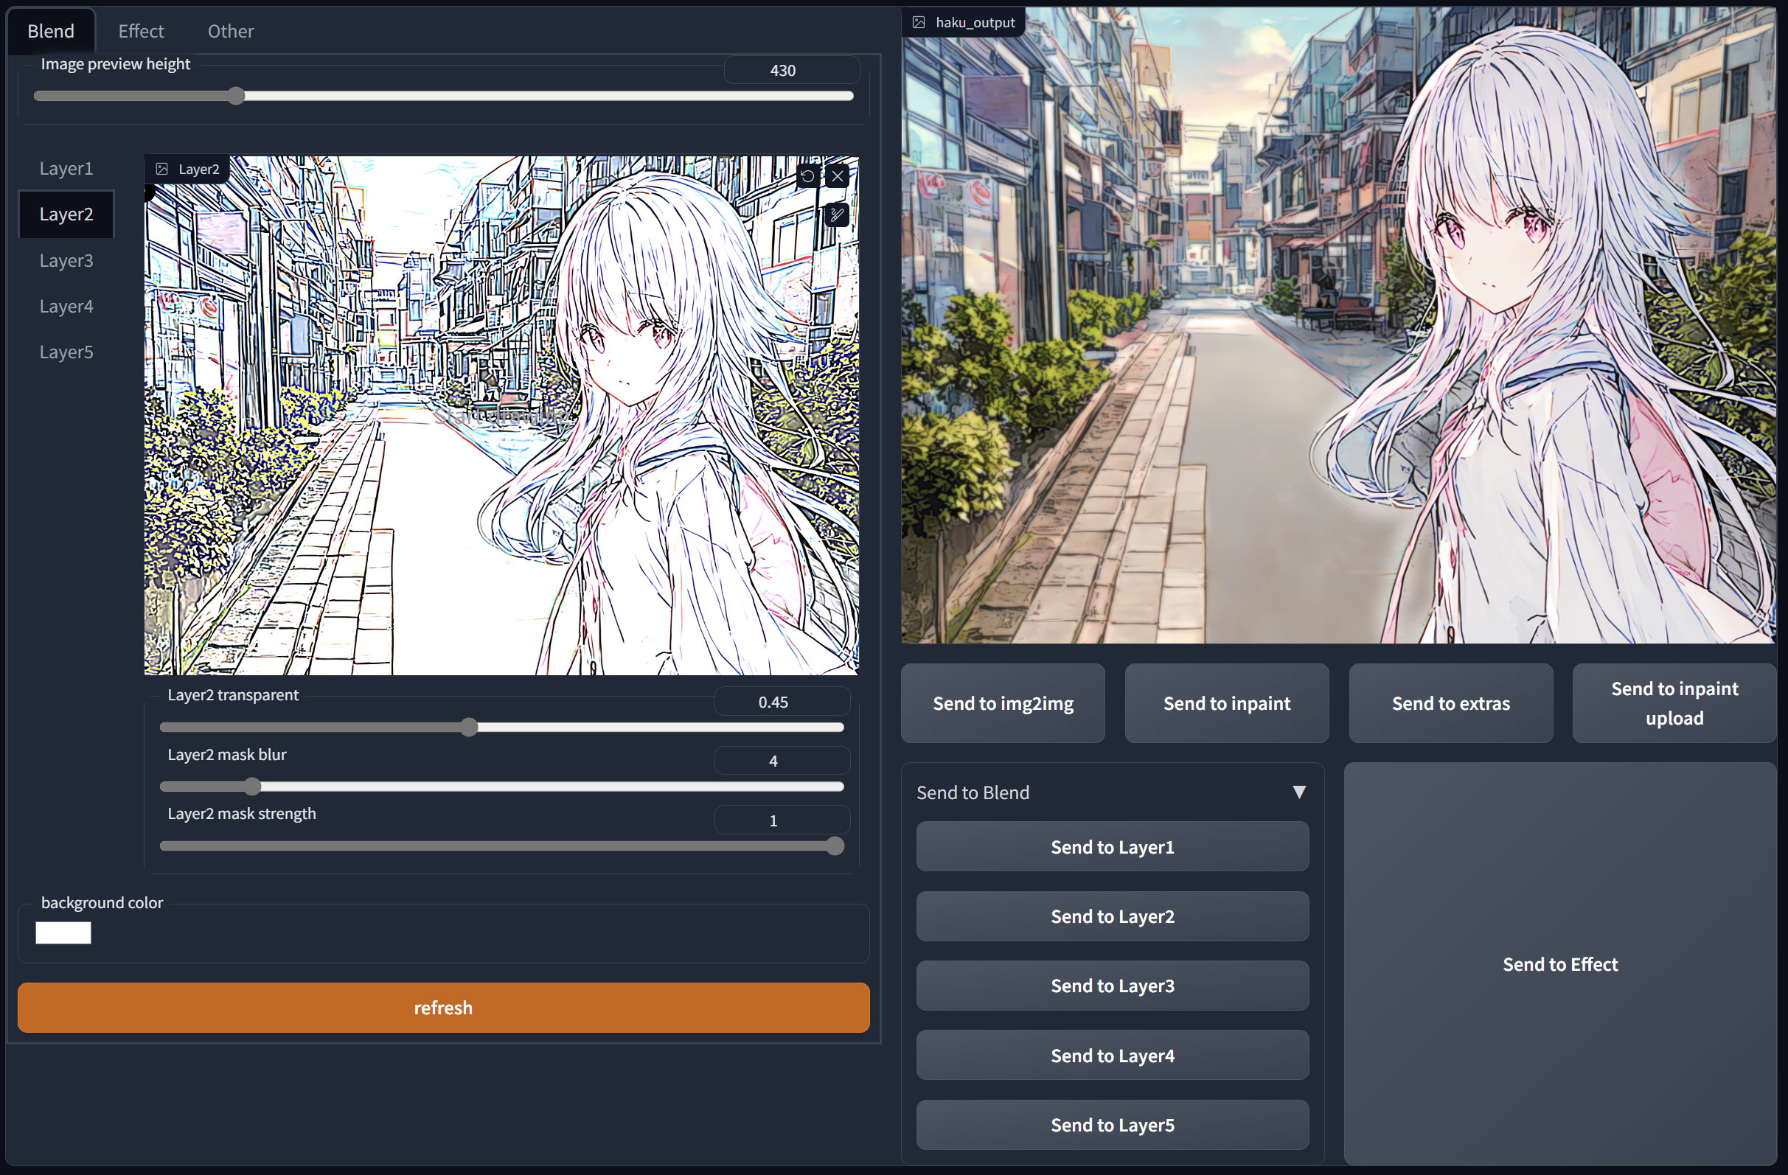Click Send to Layer3
This screenshot has width=1788, height=1175.
1112,986
